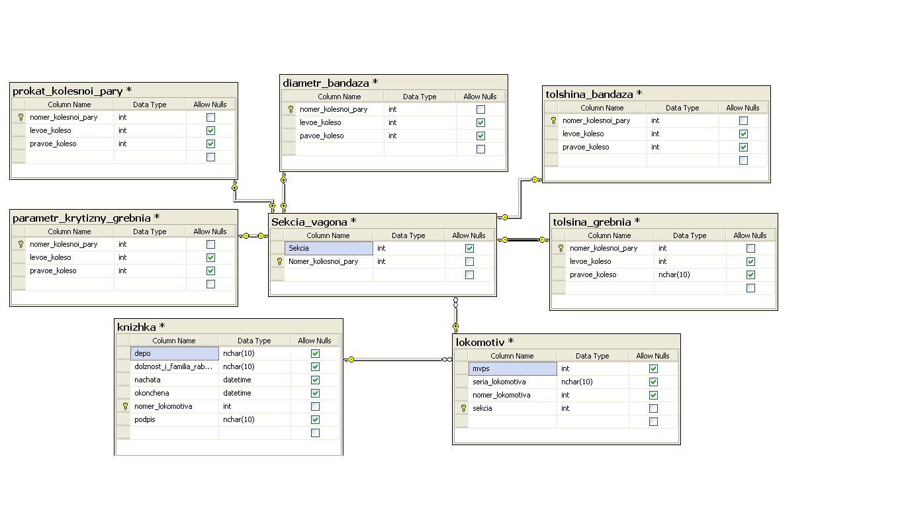Select the lokomotiv table title bar
The image size is (904, 508).
566,342
